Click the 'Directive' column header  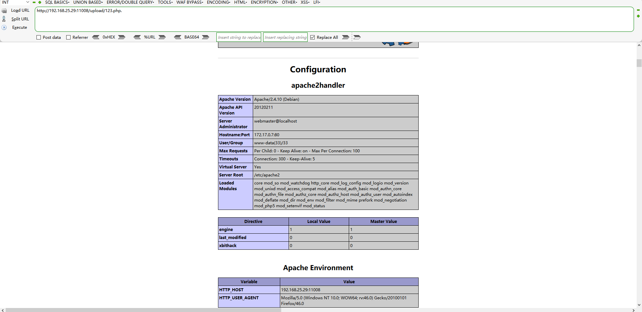pyautogui.click(x=253, y=222)
